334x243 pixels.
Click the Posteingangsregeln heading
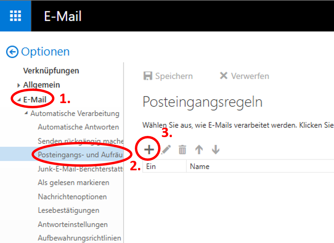(203, 102)
